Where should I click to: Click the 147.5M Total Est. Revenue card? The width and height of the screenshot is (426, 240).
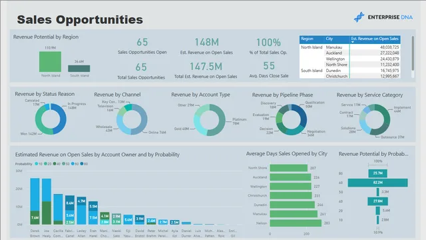(206, 70)
